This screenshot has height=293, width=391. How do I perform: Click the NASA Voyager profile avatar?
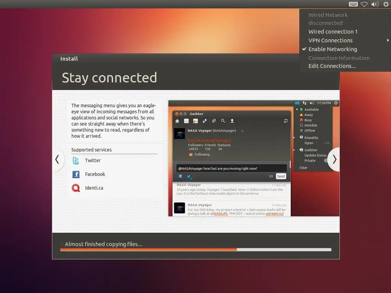[179, 134]
